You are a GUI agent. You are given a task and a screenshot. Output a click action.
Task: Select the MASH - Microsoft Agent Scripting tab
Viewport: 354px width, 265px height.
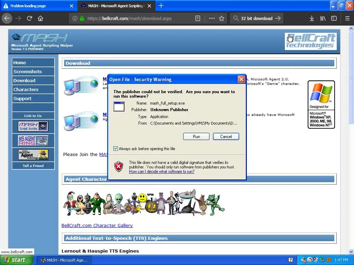(x=117, y=6)
